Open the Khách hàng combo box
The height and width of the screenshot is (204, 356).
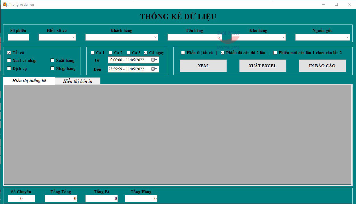[155, 37]
